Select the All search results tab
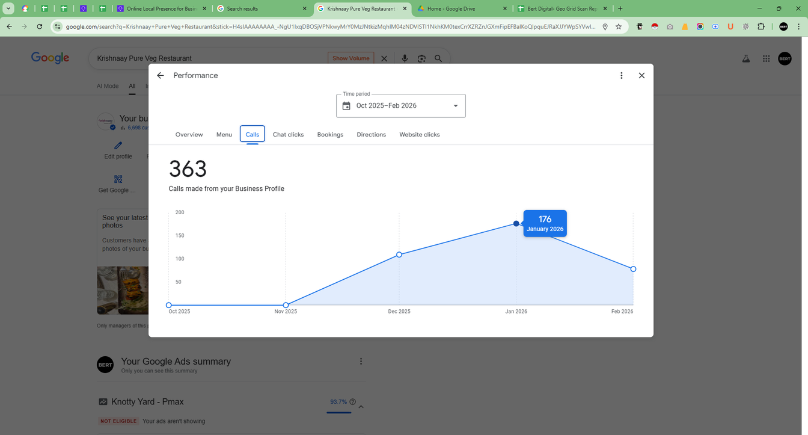This screenshot has height=435, width=808. 132,86
